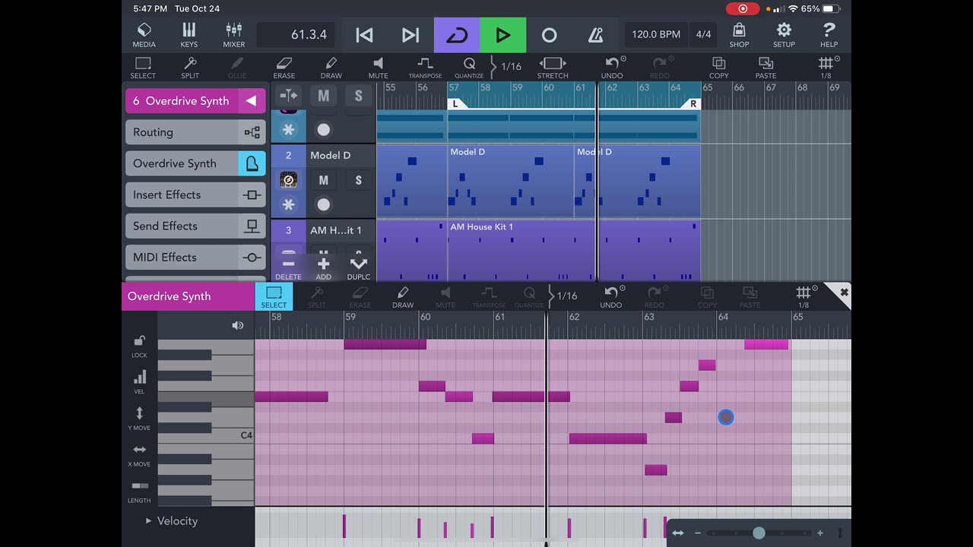
Task: Open the arrangement 1/8 grid settings
Action: pyautogui.click(x=826, y=68)
